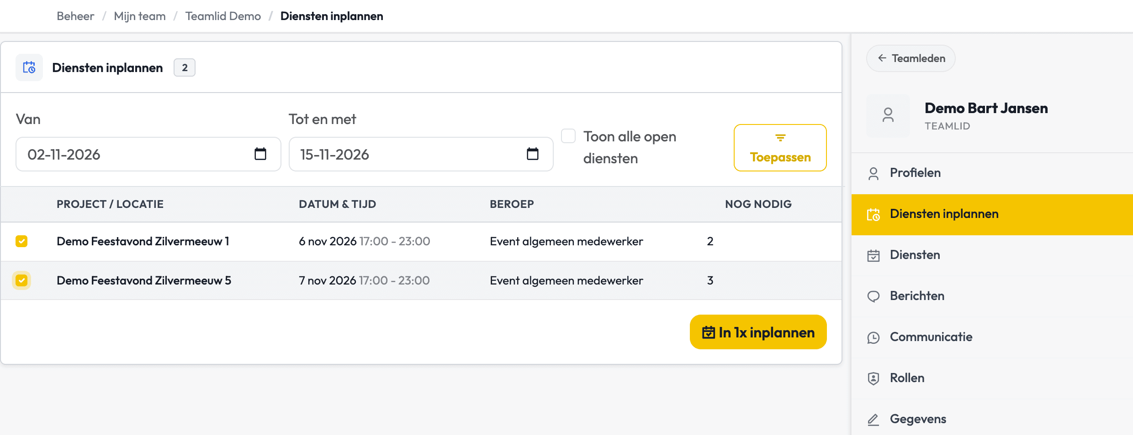
Task: Click Demo Feestavond Zilvermeeuw 5 project name
Action: [x=144, y=280]
